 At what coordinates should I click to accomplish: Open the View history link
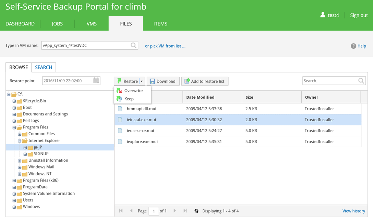pos(353,211)
